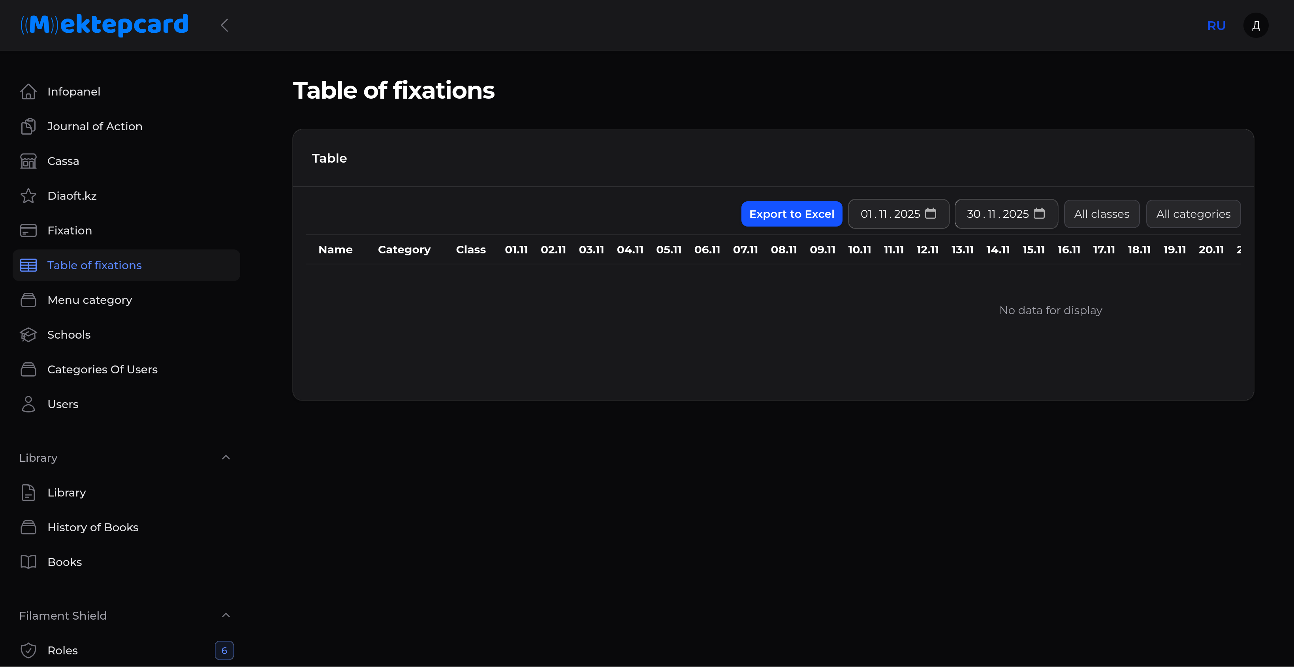Click the Users person icon

[28, 404]
